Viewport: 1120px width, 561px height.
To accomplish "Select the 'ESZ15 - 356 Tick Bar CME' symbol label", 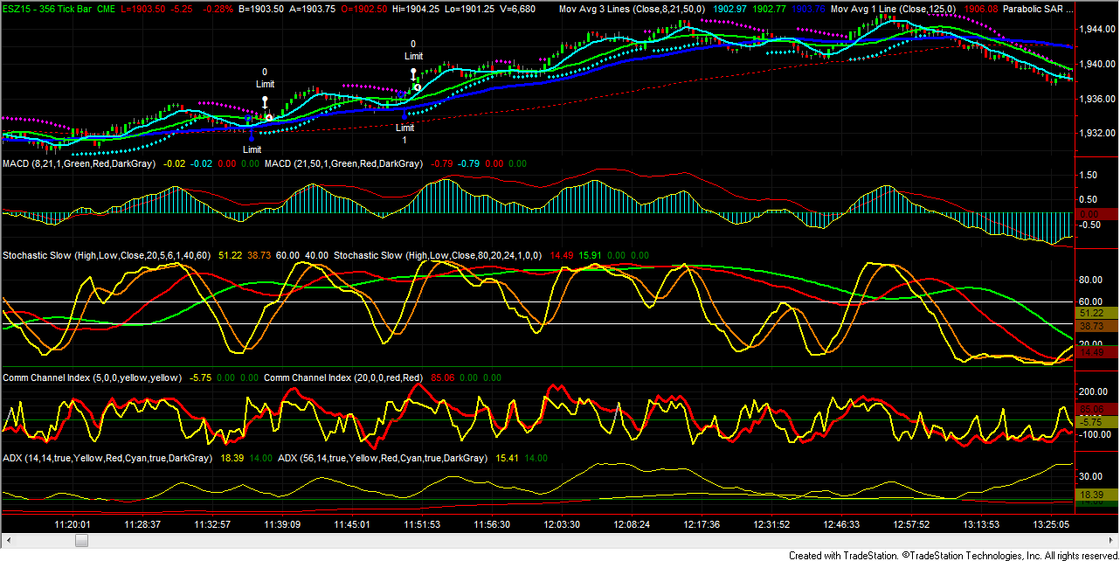I will [59, 8].
